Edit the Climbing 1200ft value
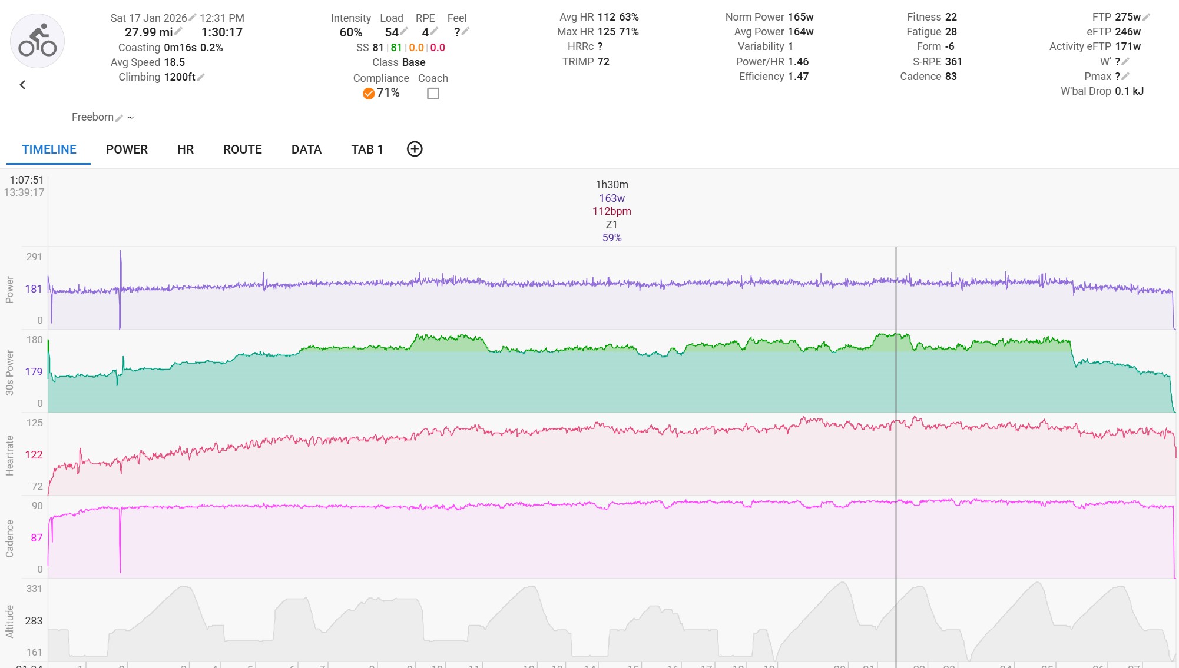The height and width of the screenshot is (668, 1179). pos(201,77)
